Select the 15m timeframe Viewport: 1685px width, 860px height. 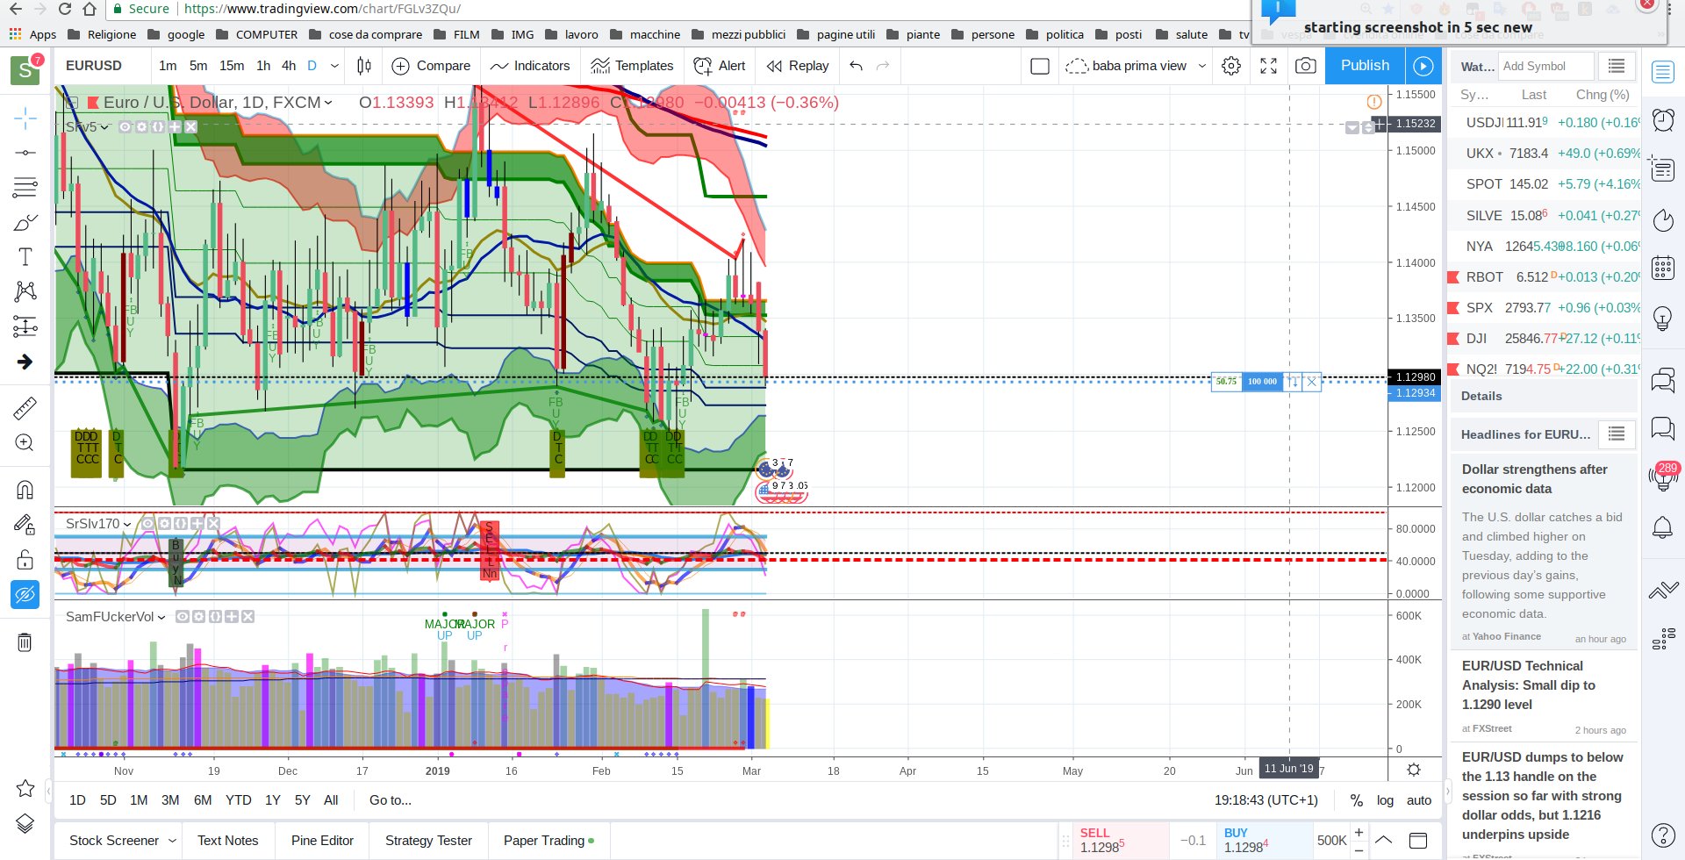(x=232, y=66)
